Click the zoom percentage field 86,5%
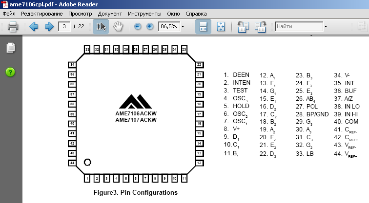369x203 pixels. click(x=169, y=26)
